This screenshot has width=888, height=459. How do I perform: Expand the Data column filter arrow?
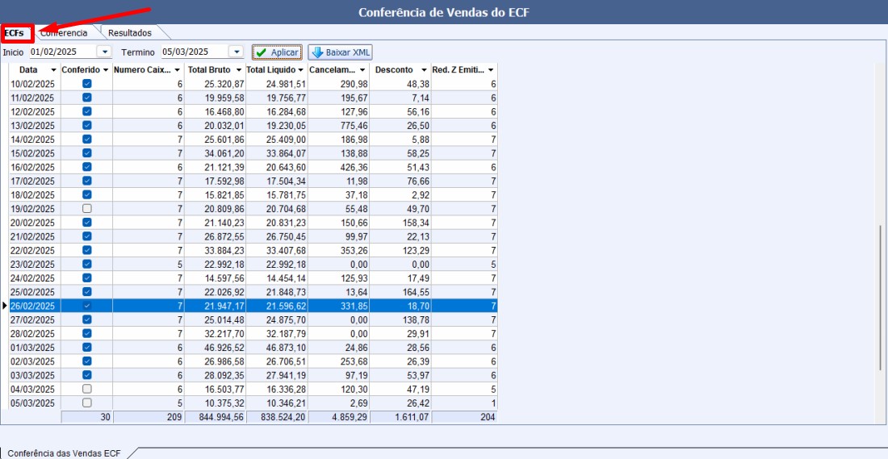pyautogui.click(x=52, y=70)
